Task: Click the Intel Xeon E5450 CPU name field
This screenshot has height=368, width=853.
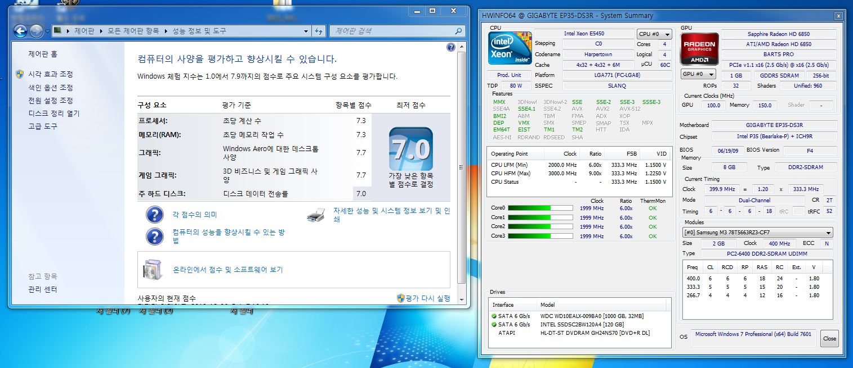Action: (584, 34)
